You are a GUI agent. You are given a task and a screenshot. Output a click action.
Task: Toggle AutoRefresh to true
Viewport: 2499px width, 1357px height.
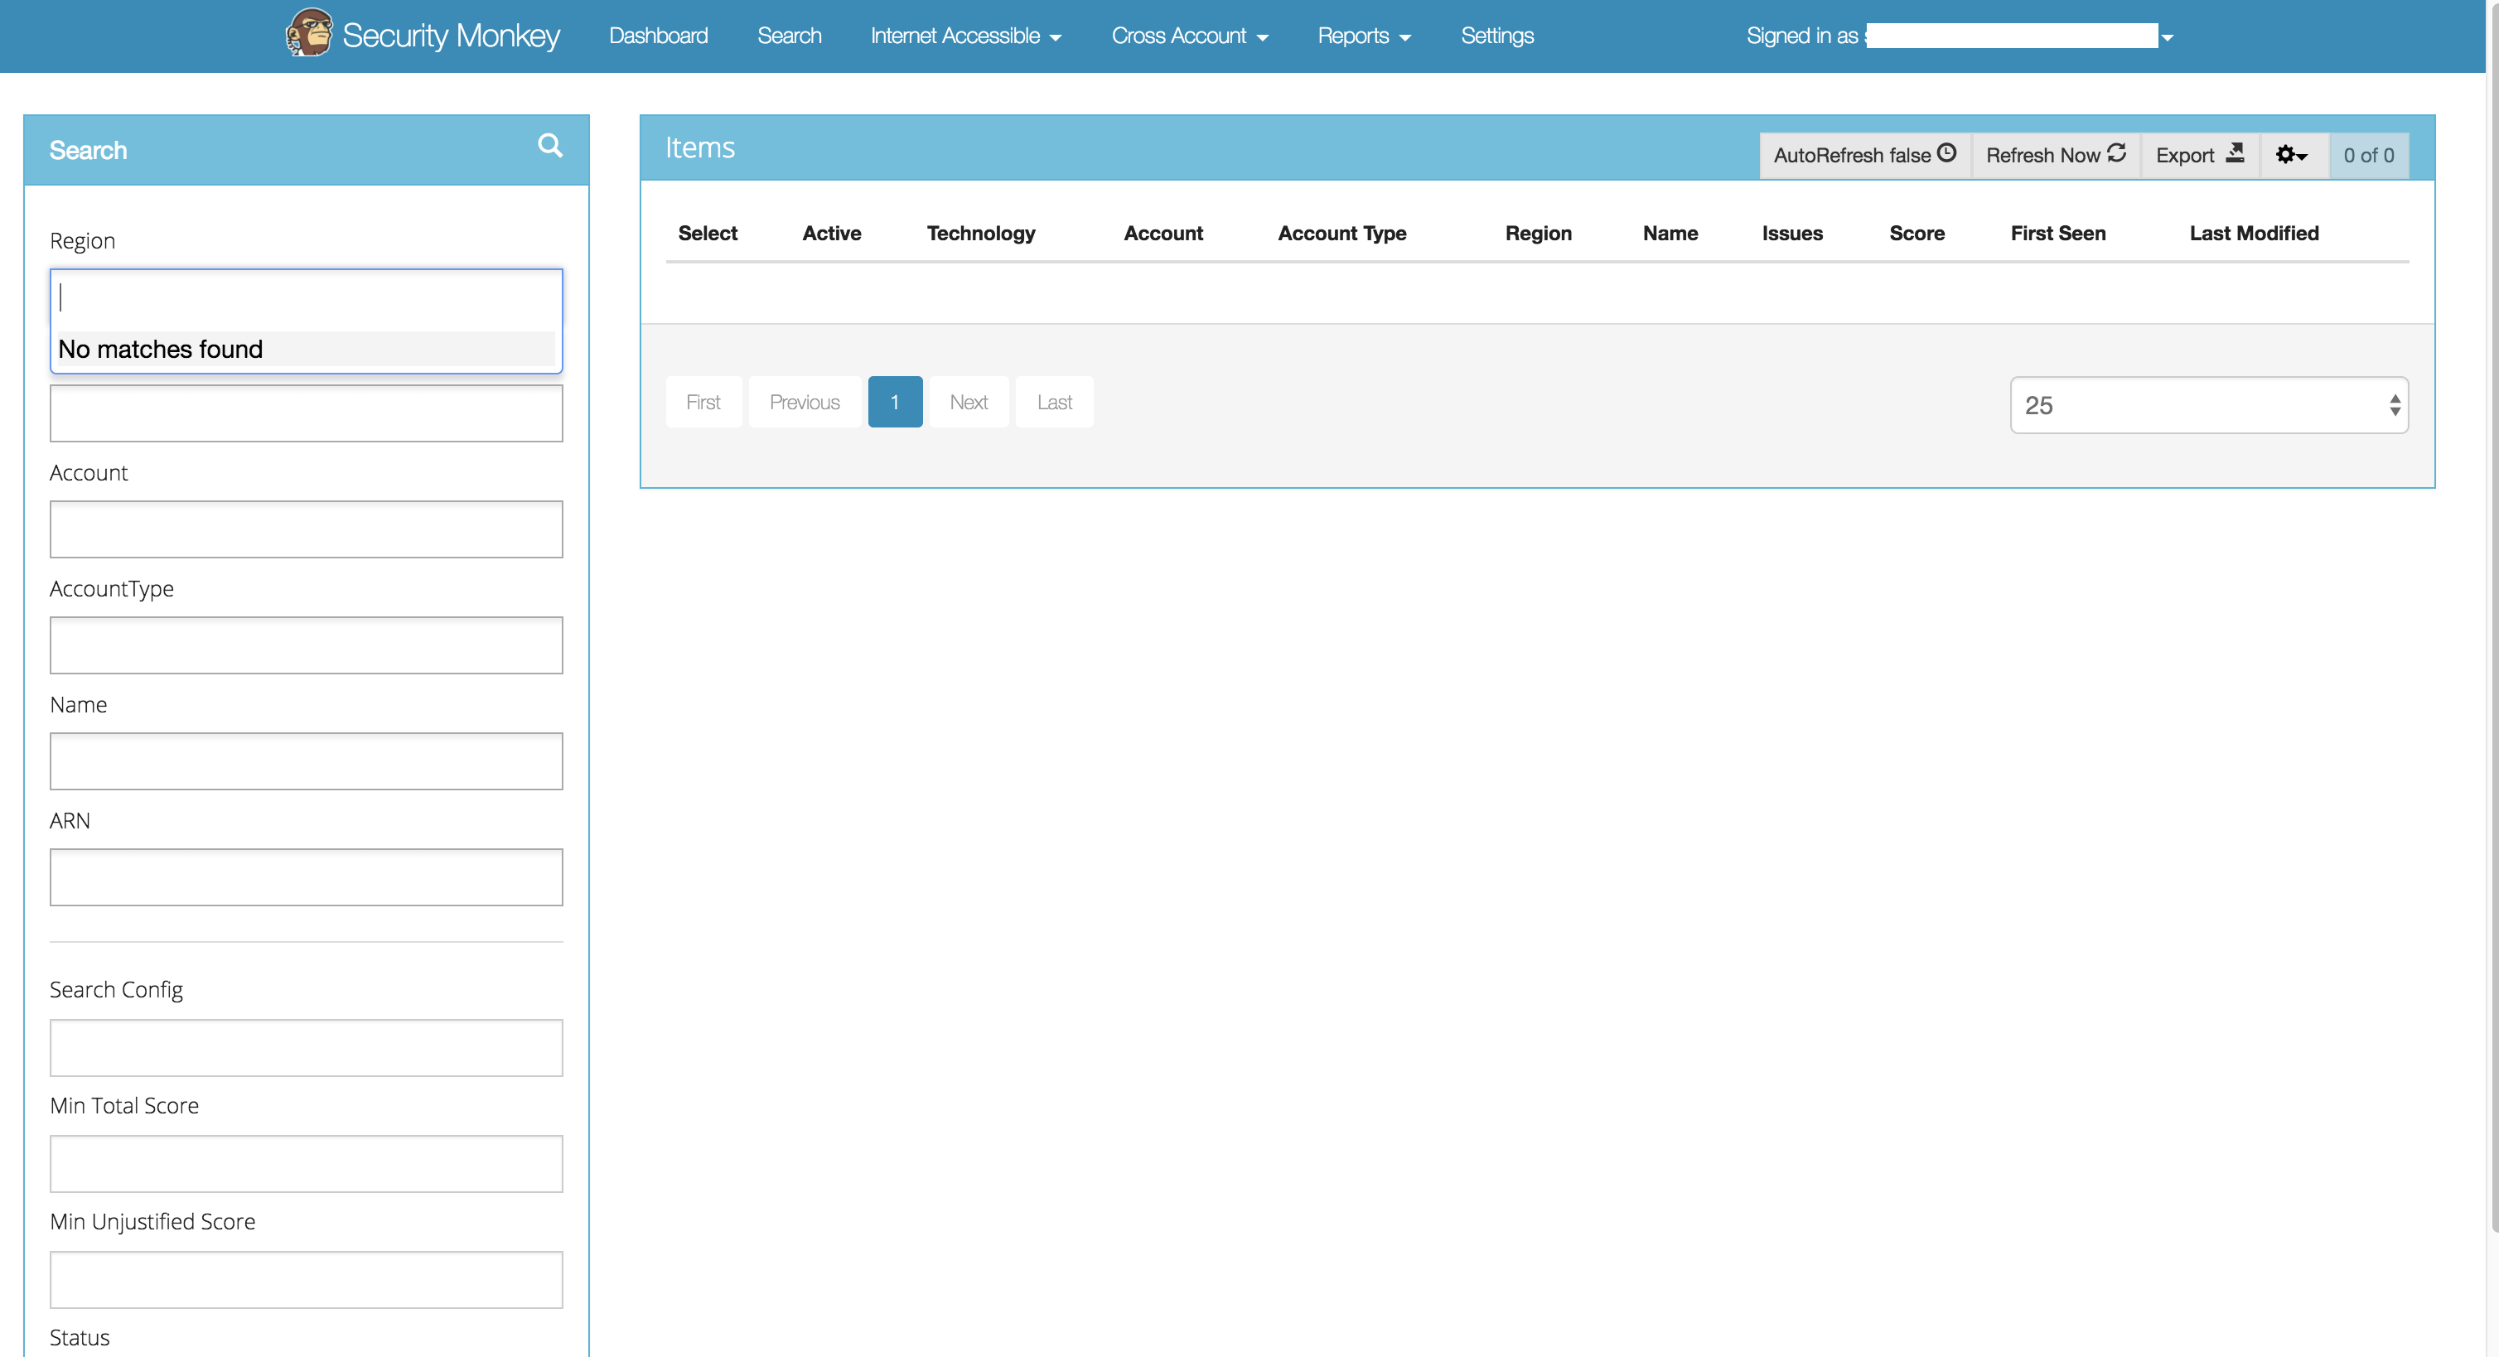[1863, 154]
